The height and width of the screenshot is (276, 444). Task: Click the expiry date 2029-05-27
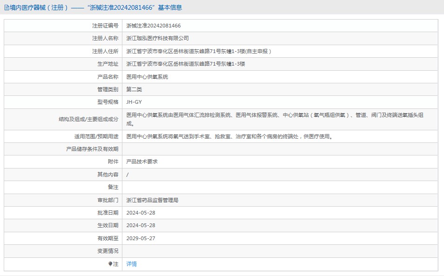pyautogui.click(x=141, y=238)
